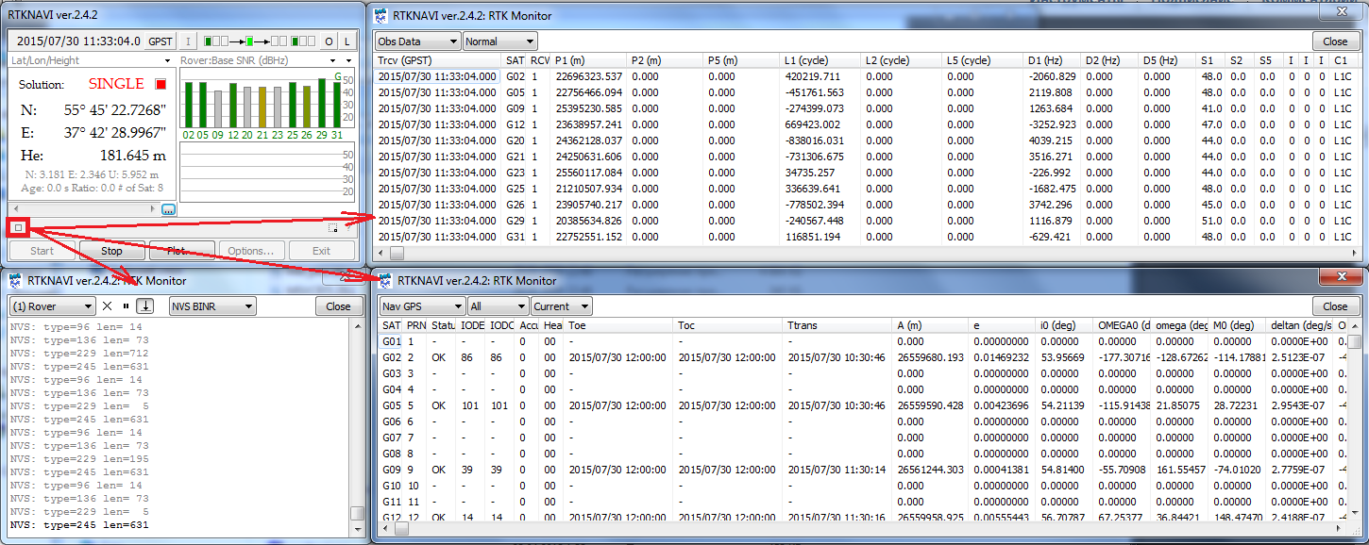Click RTK Monitor window icon in Nav GPS title

click(384, 280)
